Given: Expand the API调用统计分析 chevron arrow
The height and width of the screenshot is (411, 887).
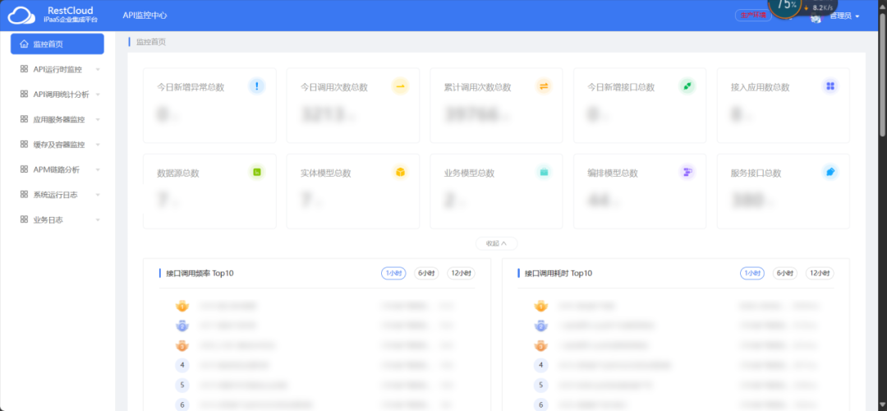Looking at the screenshot, I should (x=98, y=95).
